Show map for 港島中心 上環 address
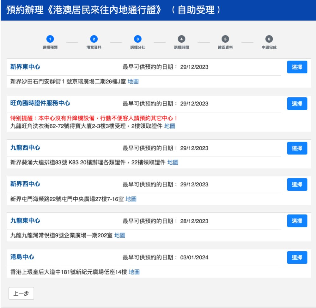The image size is (316, 308). 134,272
